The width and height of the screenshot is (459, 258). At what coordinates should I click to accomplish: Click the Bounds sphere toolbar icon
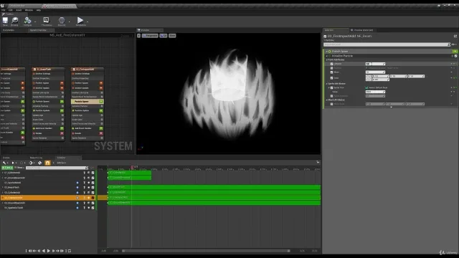62,20
